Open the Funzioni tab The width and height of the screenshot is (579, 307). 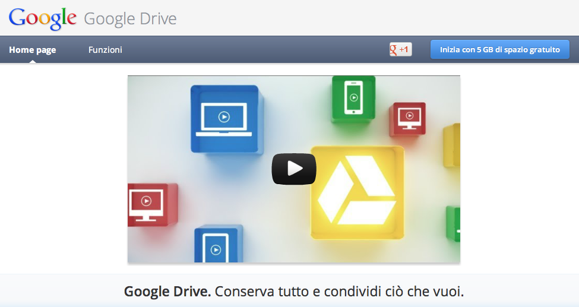click(x=105, y=50)
